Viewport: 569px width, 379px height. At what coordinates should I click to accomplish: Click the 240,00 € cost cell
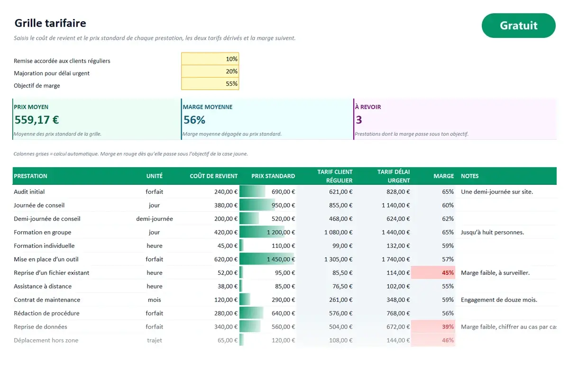coord(226,192)
